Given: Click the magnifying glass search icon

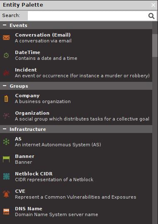Looking at the screenshot, I should (151, 16).
